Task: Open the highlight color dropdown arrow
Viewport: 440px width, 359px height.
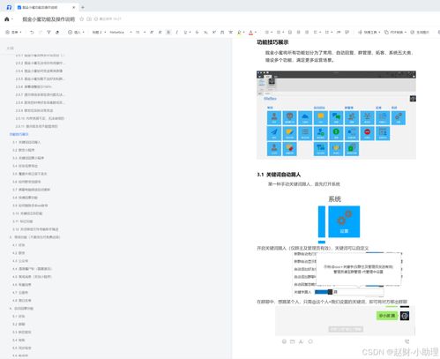Action: pyautogui.click(x=244, y=32)
